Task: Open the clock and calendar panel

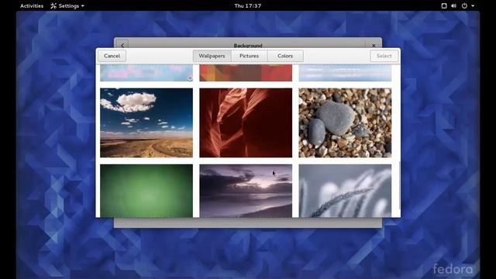Action: point(248,5)
